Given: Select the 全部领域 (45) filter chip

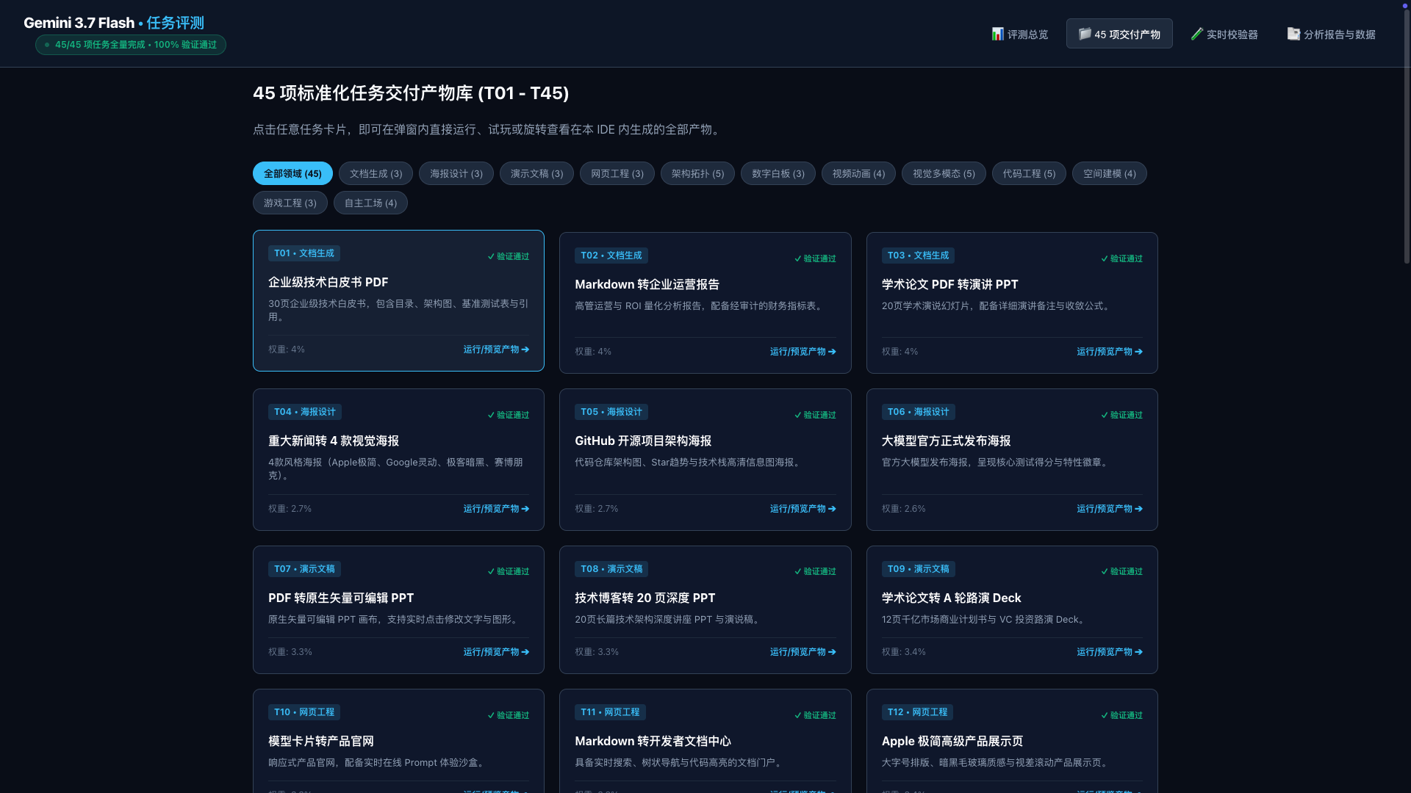Looking at the screenshot, I should point(292,173).
